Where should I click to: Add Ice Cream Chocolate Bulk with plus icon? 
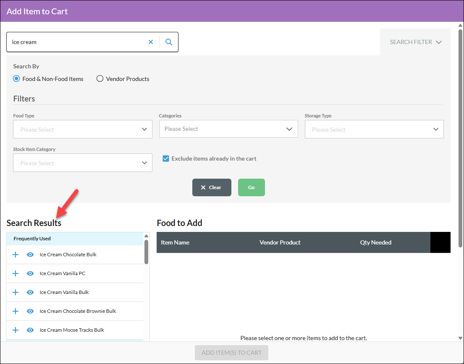[16, 255]
